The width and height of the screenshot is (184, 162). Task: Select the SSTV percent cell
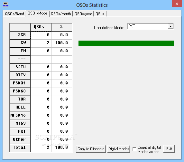[x=62, y=68]
